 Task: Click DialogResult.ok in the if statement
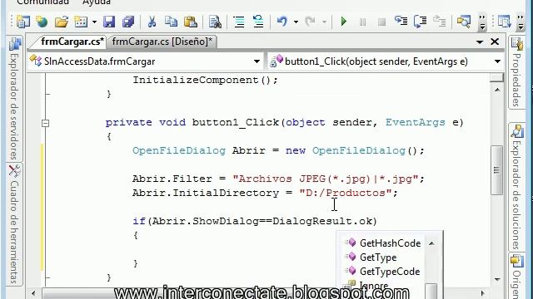[x=322, y=221]
